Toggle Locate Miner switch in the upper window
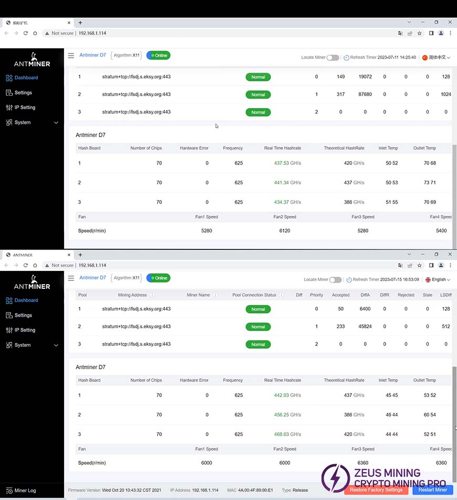 tap(333, 58)
